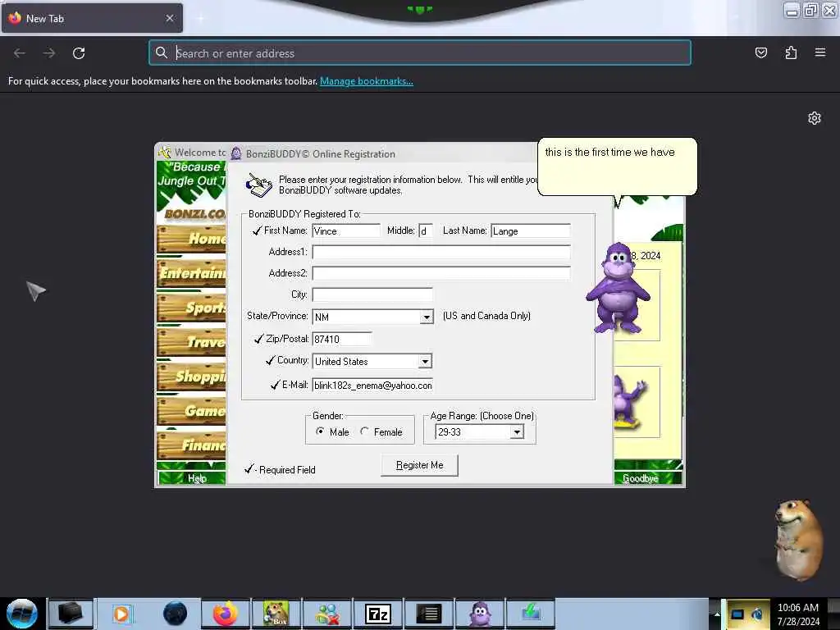Open the Home jungle menu button

[x=191, y=239]
